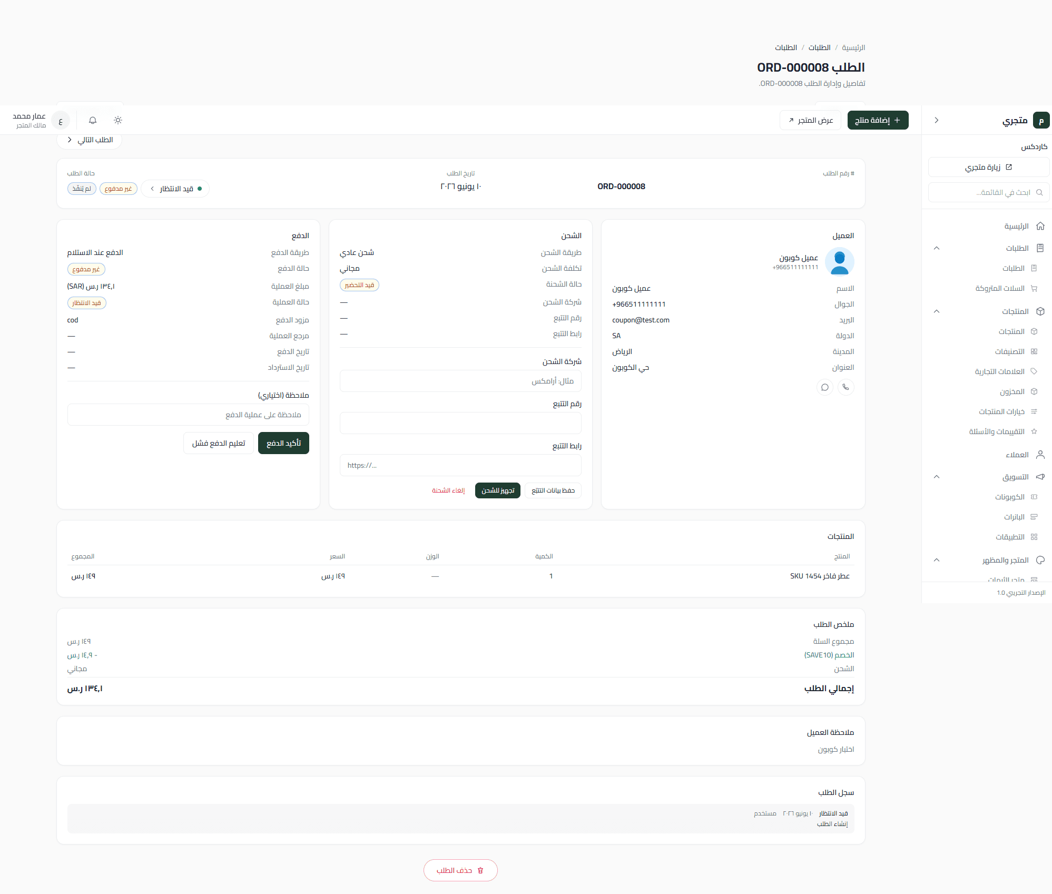Open the user avatar with letter ع
Screen dimensions: 1052x894
pyautogui.click(x=61, y=121)
